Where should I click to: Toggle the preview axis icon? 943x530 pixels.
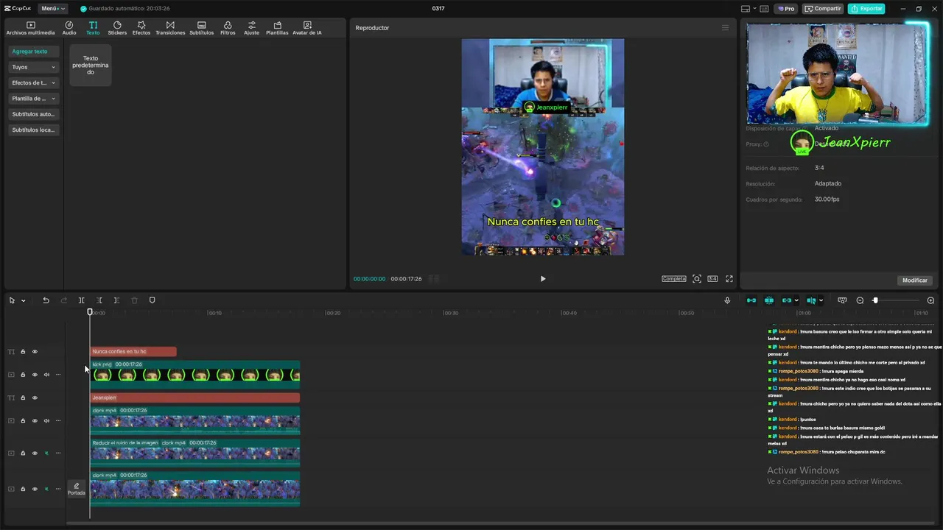[810, 300]
